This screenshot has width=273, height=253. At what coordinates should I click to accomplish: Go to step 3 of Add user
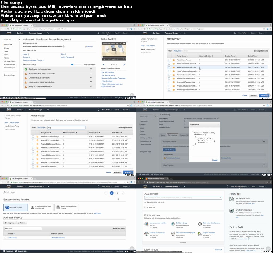click(117, 193)
